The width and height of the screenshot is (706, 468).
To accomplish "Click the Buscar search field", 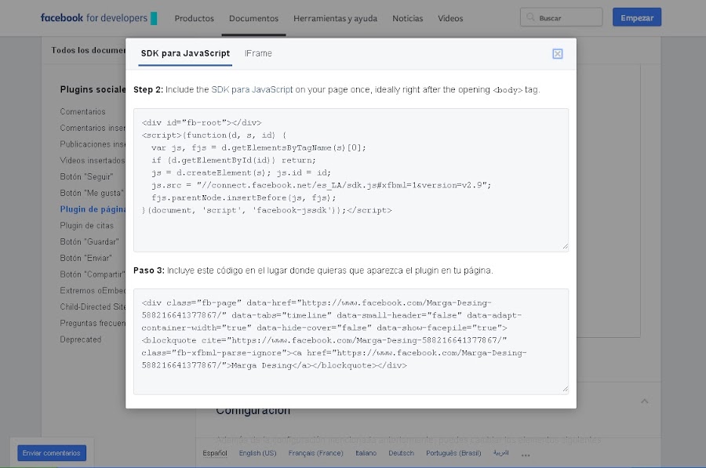I will coord(561,17).
